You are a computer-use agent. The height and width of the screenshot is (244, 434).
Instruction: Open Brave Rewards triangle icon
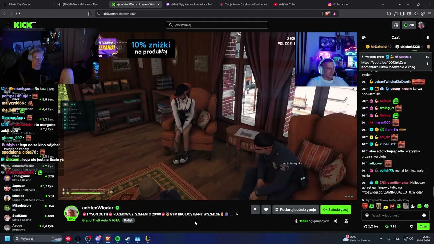334,14
